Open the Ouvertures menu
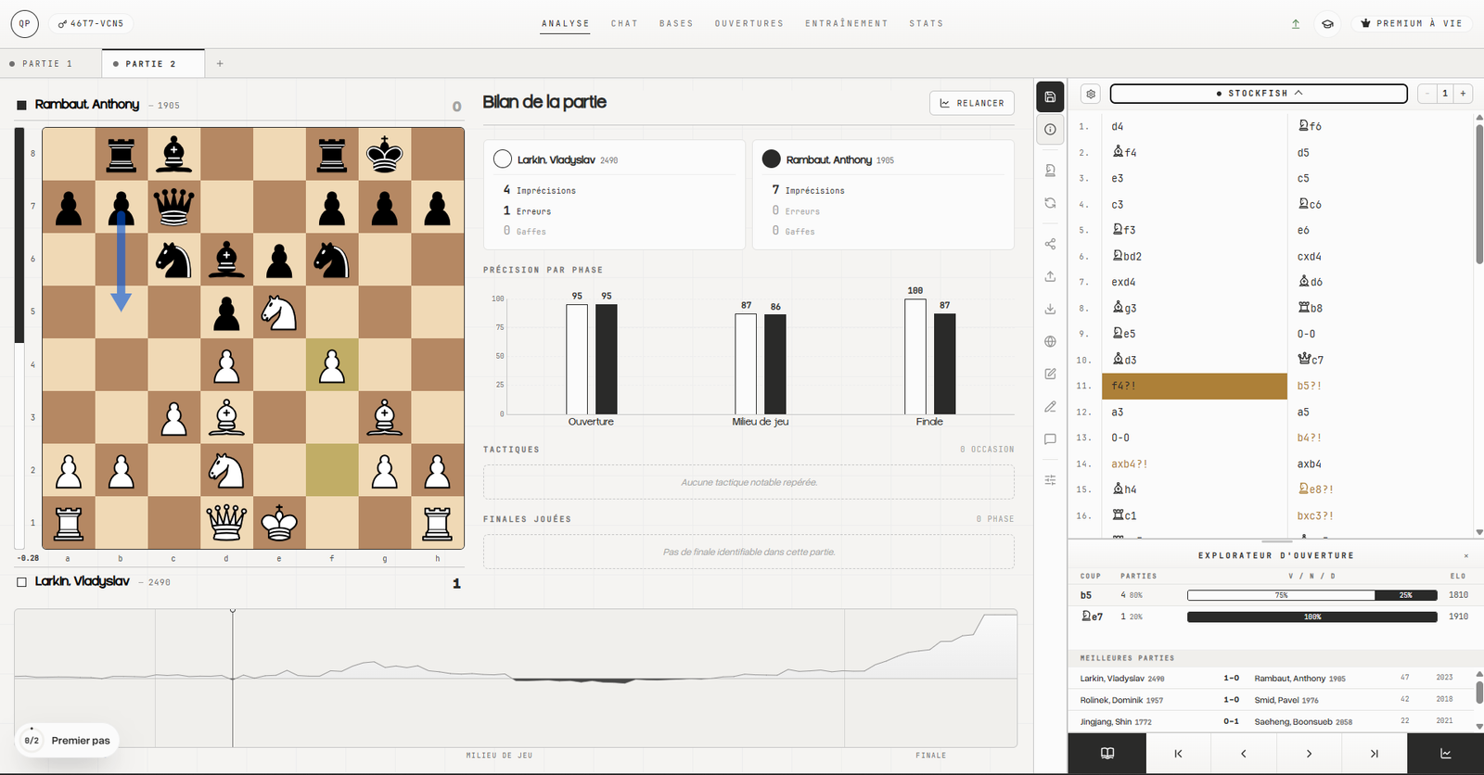The width and height of the screenshot is (1484, 775). (x=748, y=23)
